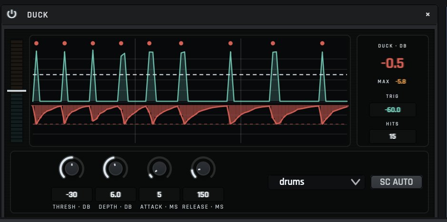Image resolution: width=447 pixels, height=222 pixels.
Task: Select the threshold value field showing -30
Action: pos(71,195)
